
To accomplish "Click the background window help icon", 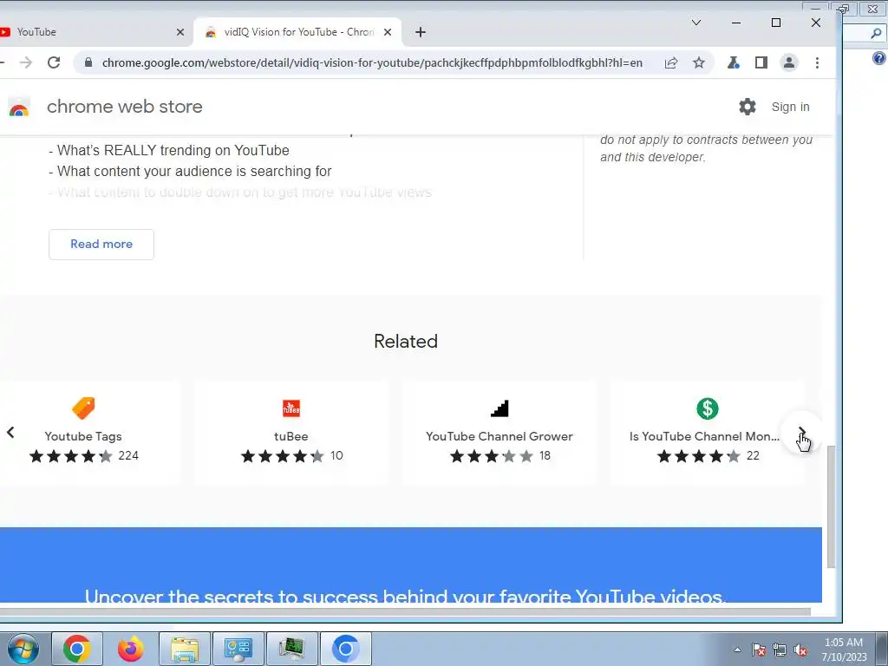I will coord(879,58).
